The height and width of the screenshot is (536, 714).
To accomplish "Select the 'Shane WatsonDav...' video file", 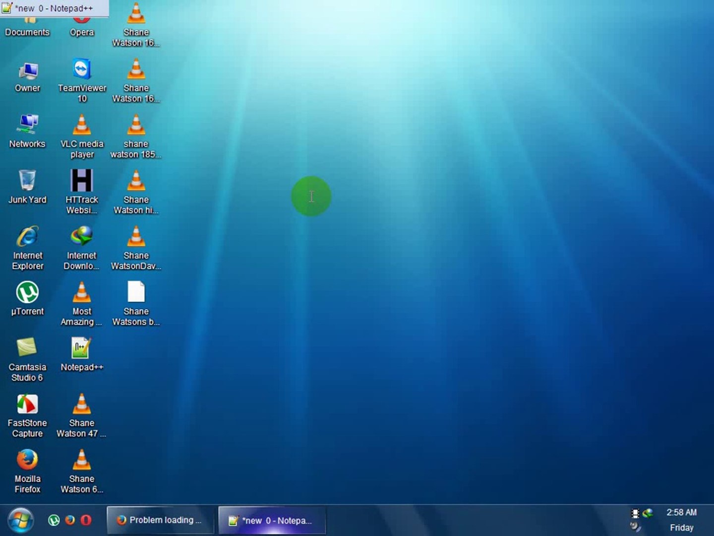I will 136,248.
